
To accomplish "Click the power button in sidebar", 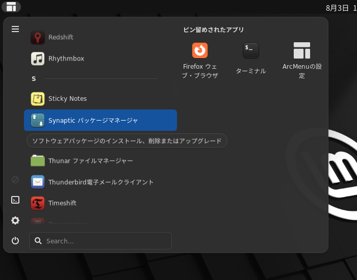I will tap(15, 241).
